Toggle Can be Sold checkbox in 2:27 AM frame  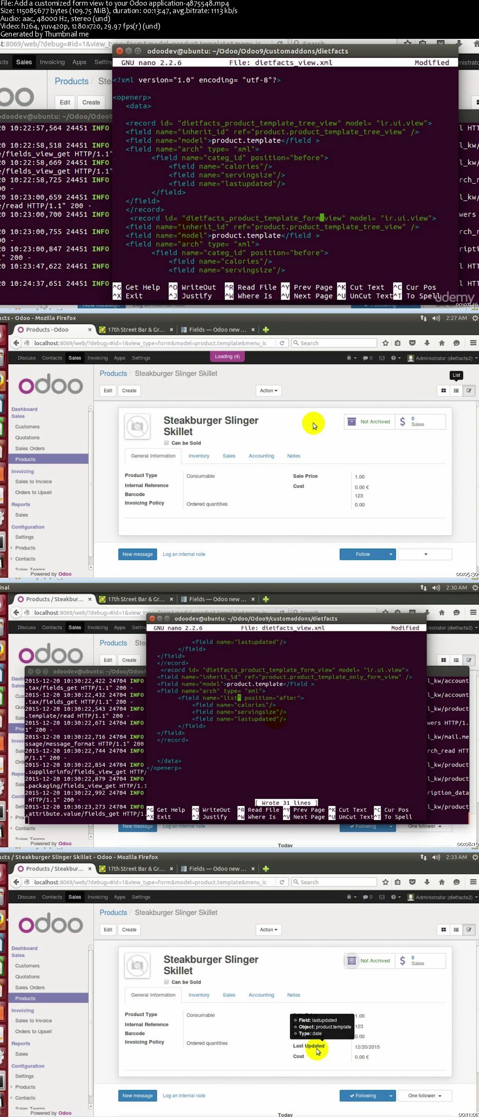click(166, 443)
